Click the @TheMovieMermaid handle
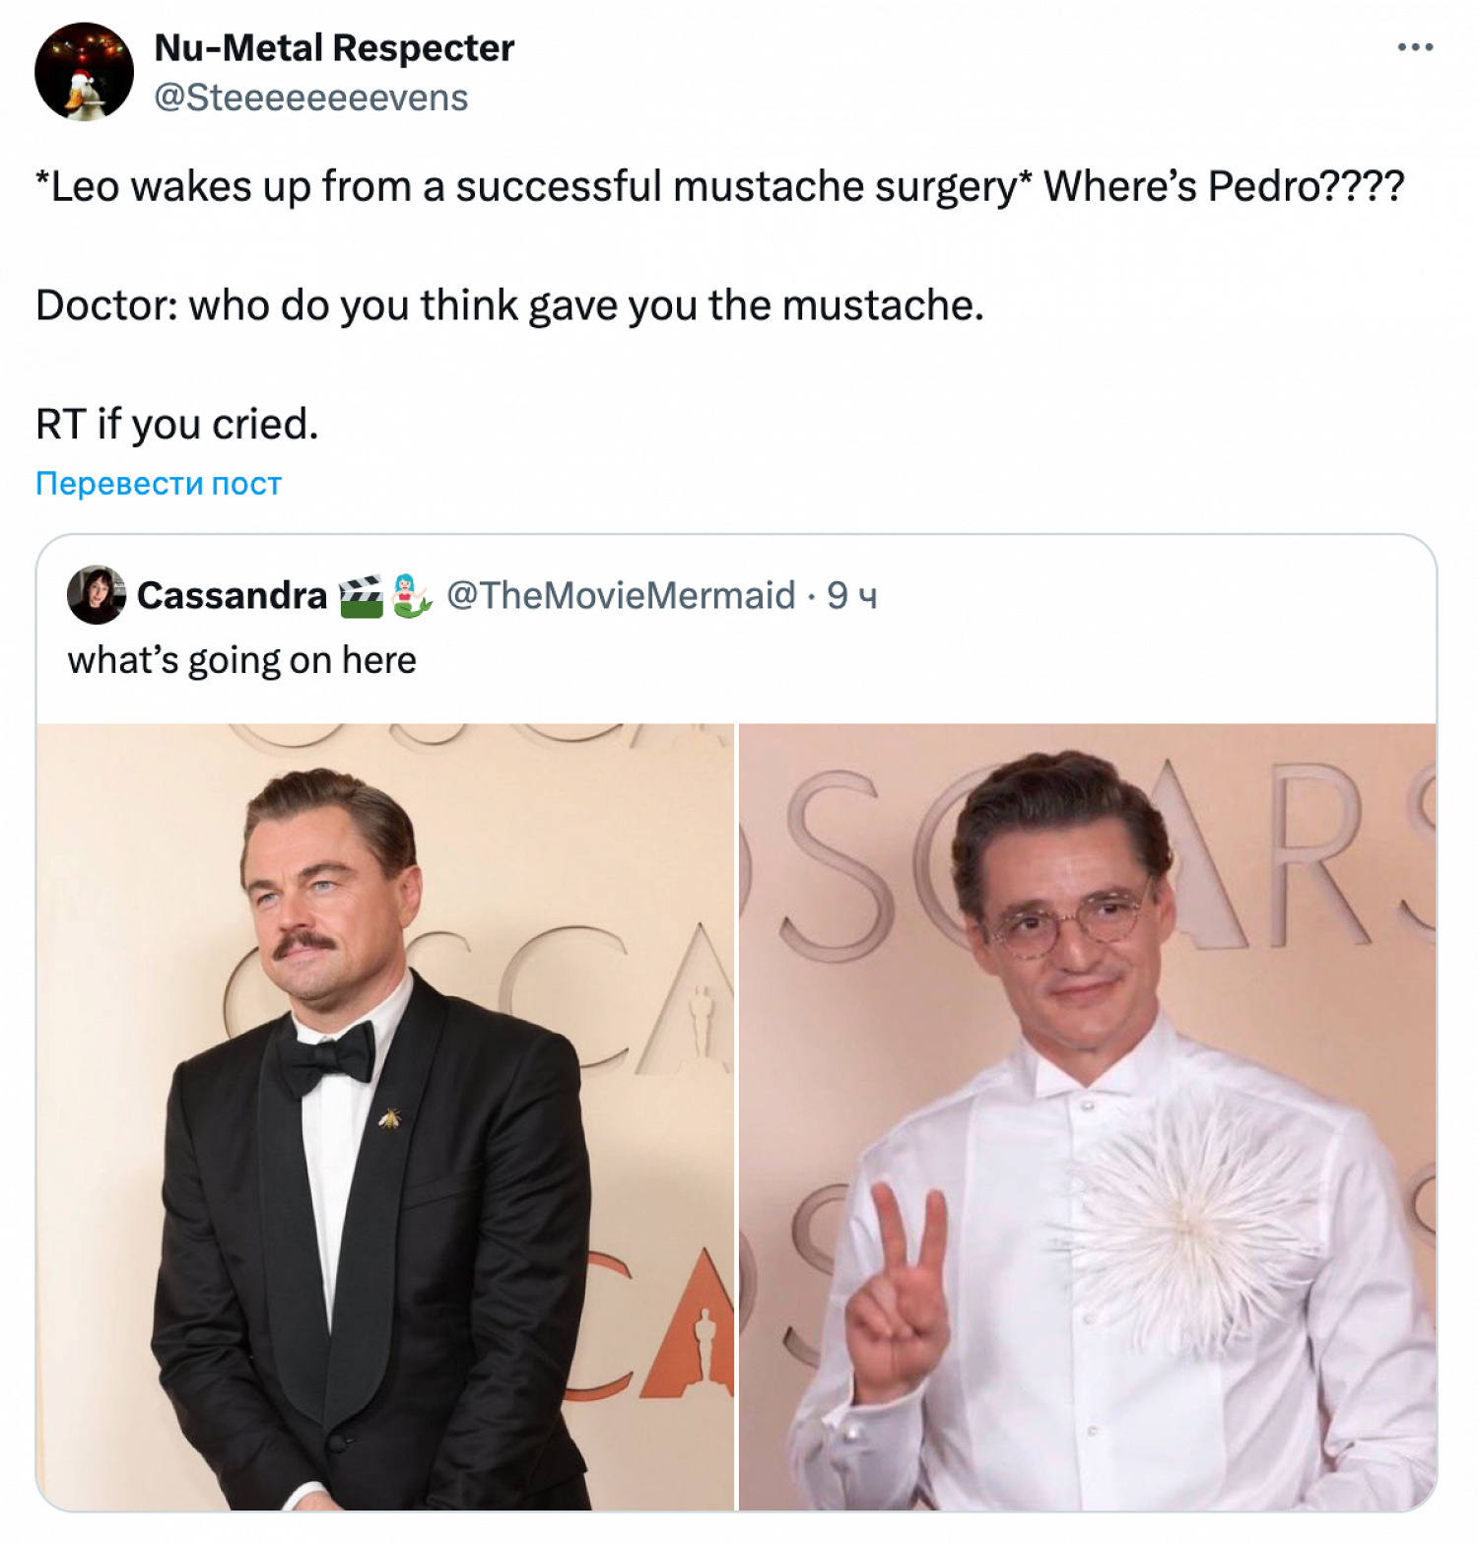Viewport: 1478px width, 1544px height. click(x=621, y=595)
